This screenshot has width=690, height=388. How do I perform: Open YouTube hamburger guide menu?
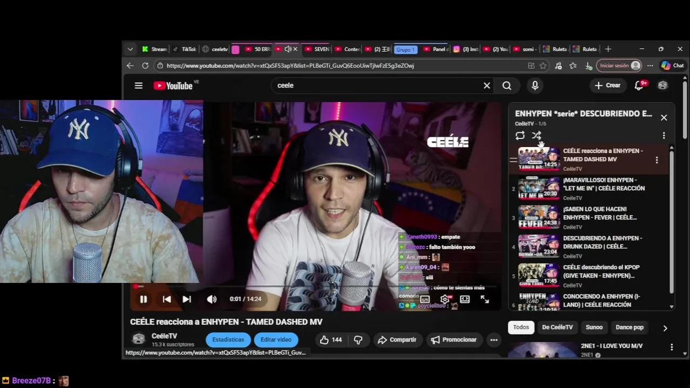point(139,86)
